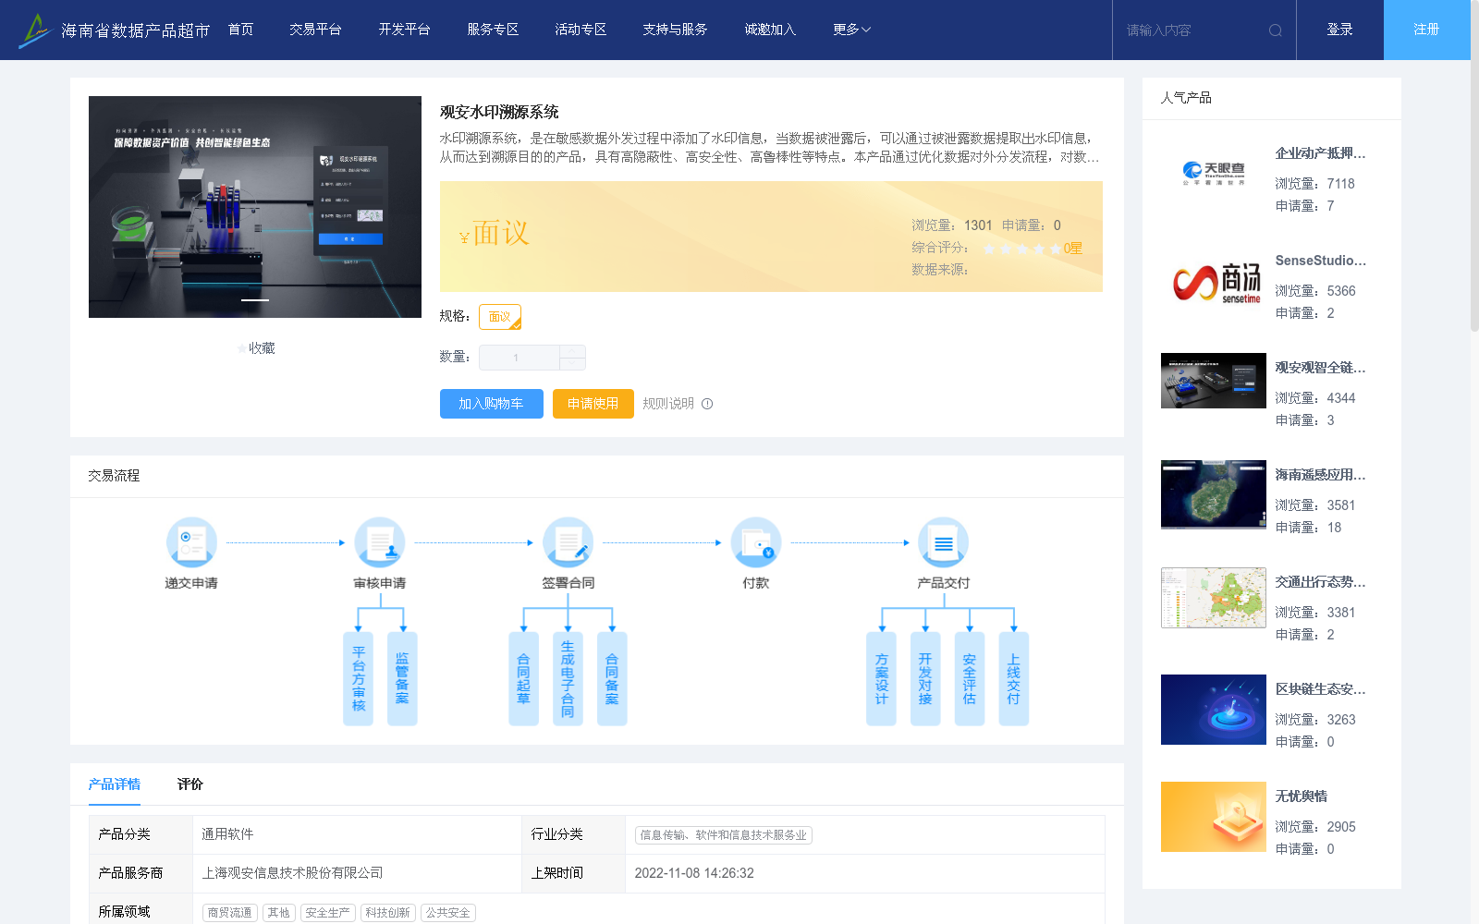The height and width of the screenshot is (924, 1479).
Task: Open the 服务专区 menu item
Action: pyautogui.click(x=493, y=30)
